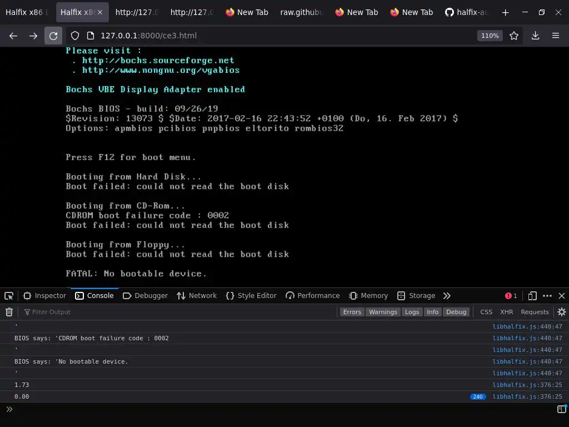
Task: Open a new browser tab
Action: click(x=505, y=12)
